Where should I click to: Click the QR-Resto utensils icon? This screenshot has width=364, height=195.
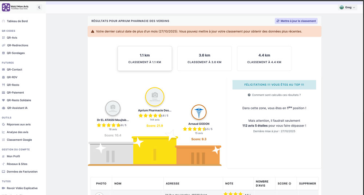pyautogui.click(x=4, y=85)
